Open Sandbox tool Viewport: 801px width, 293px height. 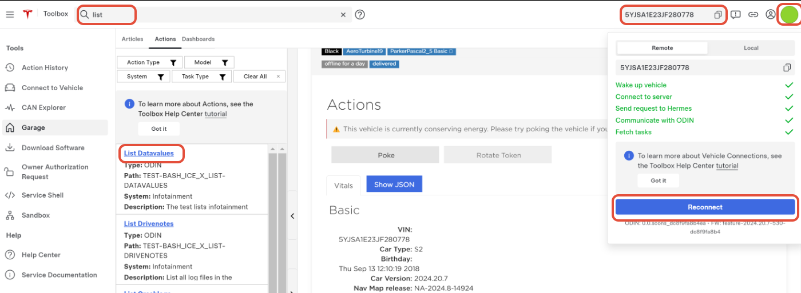tap(35, 215)
